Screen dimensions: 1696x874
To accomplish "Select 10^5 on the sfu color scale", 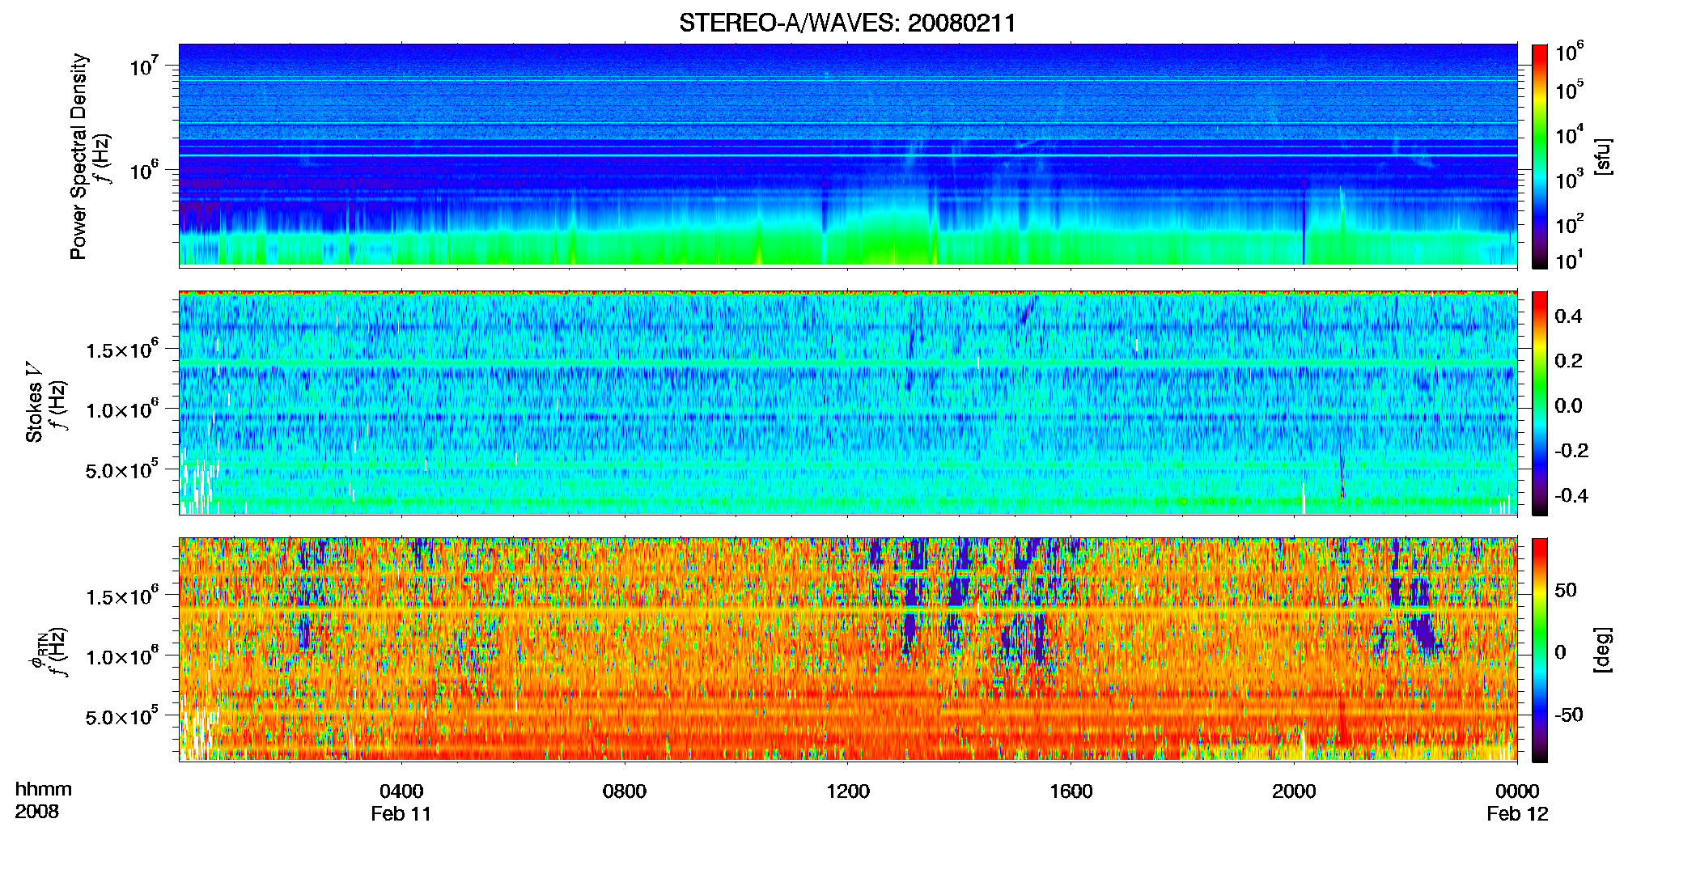I will click(x=1570, y=89).
